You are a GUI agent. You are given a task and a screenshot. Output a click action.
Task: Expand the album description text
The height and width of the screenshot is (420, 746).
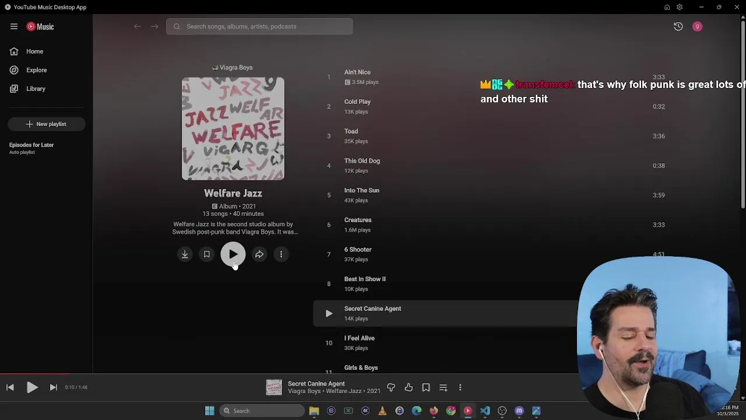coord(235,228)
